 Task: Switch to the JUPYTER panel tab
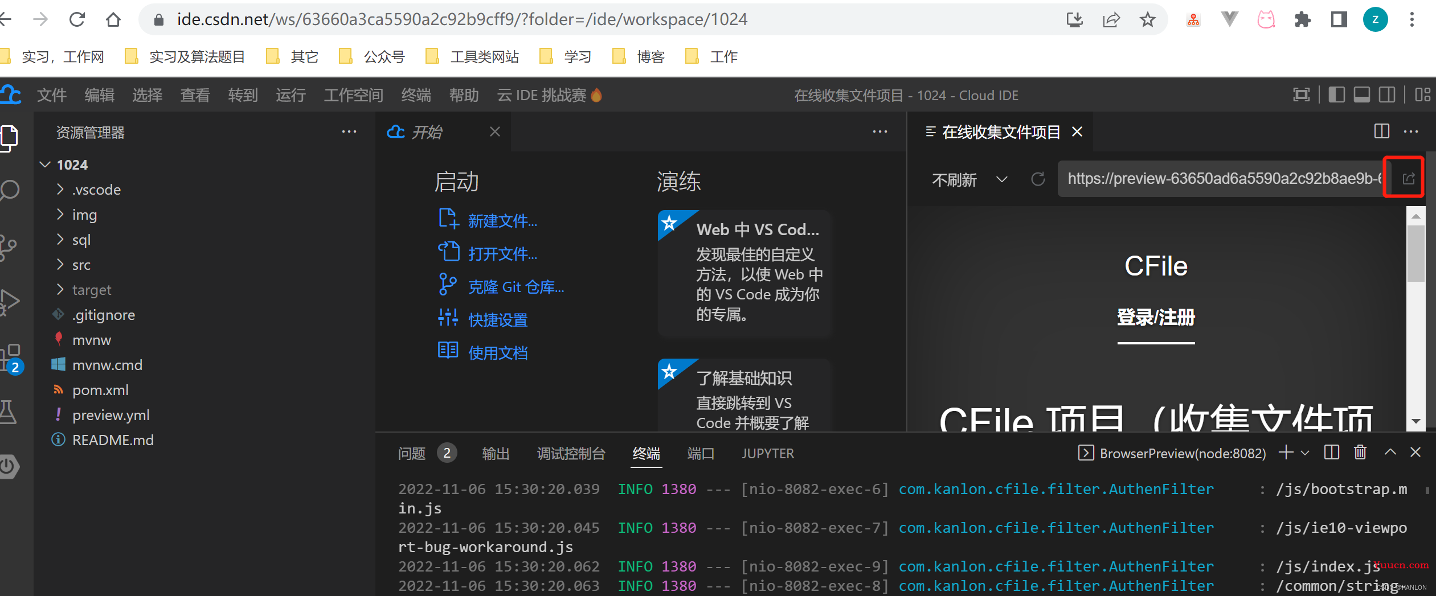768,454
